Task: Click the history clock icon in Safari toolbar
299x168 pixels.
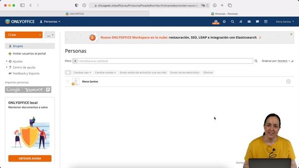Action: point(84,5)
